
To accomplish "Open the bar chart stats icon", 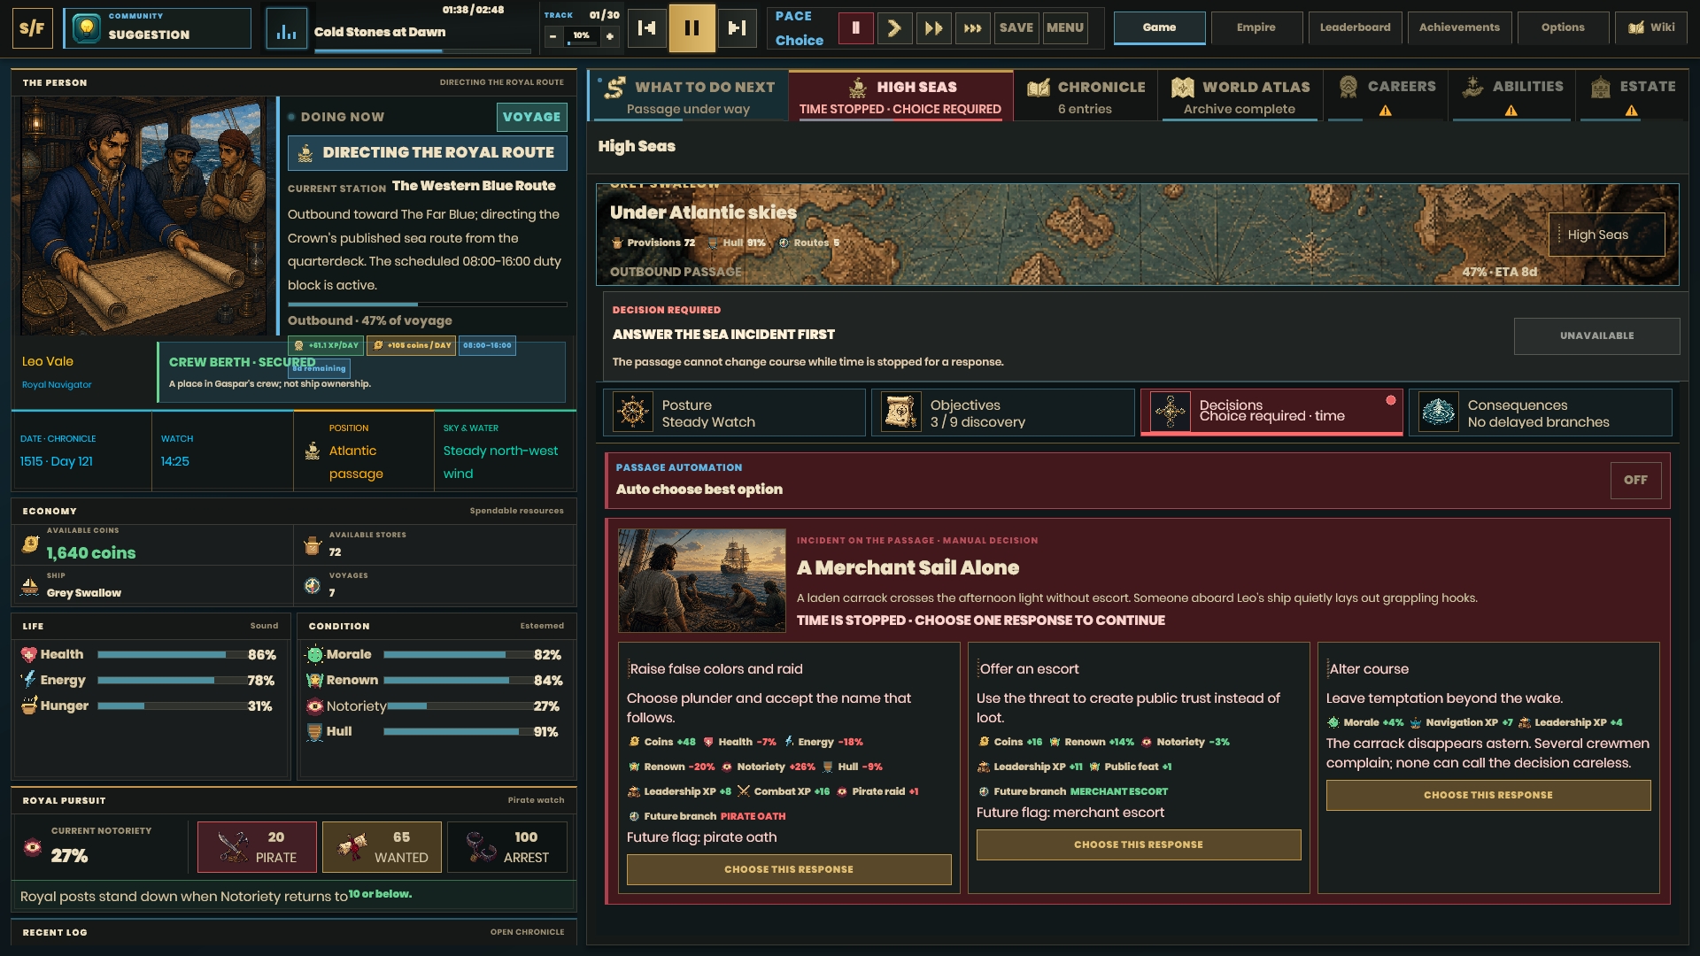I will [x=286, y=28].
